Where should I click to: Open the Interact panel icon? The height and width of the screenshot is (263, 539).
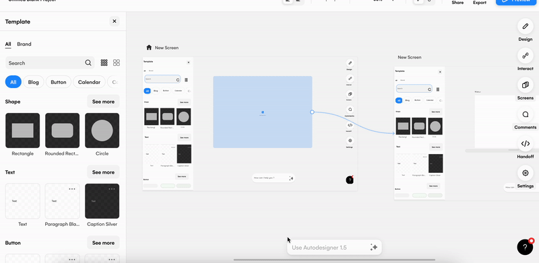click(x=526, y=56)
